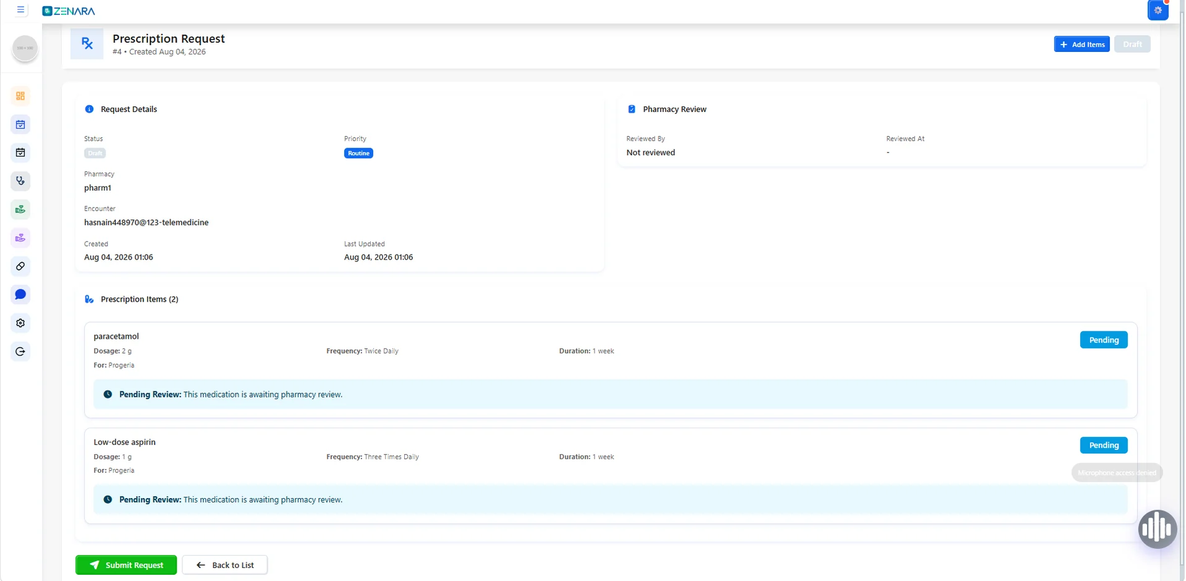
Task: Open the settings gear in sidebar
Action: point(20,323)
